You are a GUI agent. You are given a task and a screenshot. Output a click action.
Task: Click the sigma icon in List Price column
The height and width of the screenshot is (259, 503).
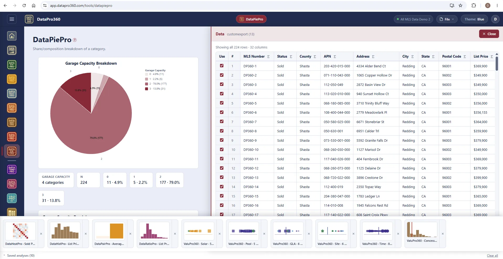coord(492,57)
